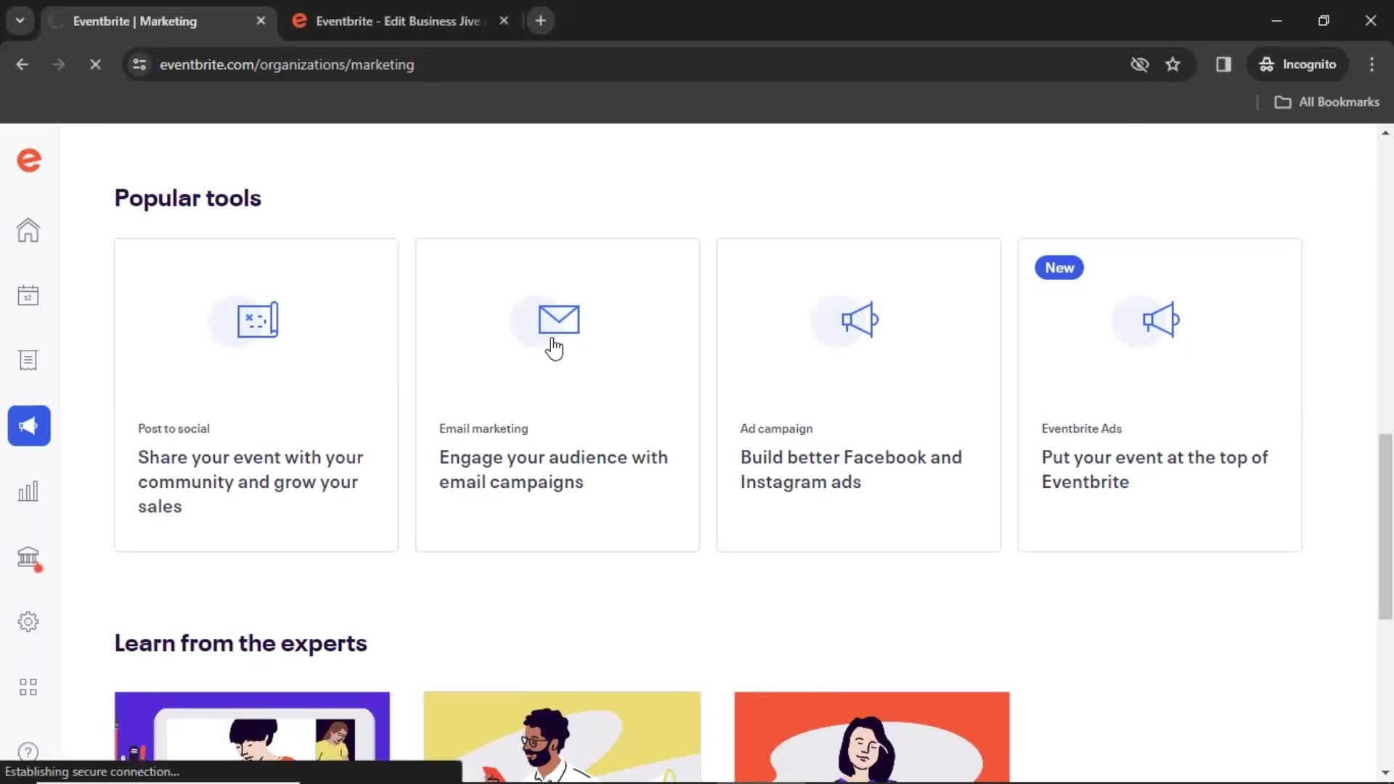The width and height of the screenshot is (1394, 784).
Task: Click the marketing megaphone icon
Action: pos(28,426)
